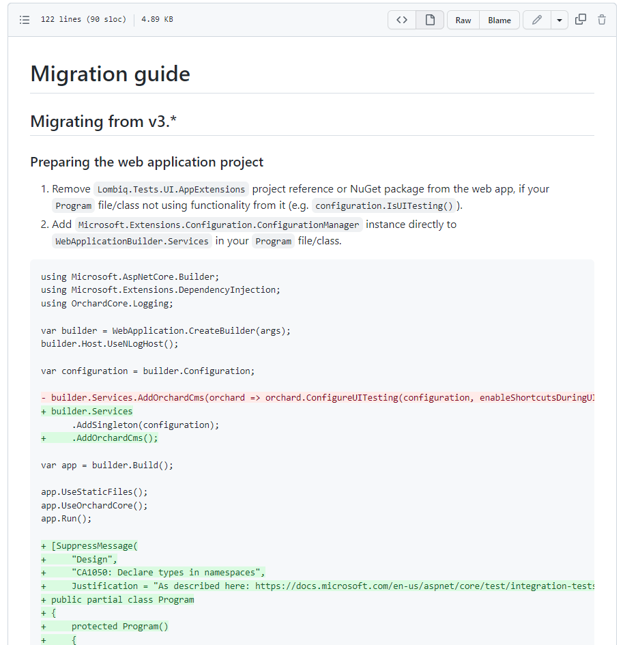
Task: Switch to source code view icon
Action: click(402, 20)
